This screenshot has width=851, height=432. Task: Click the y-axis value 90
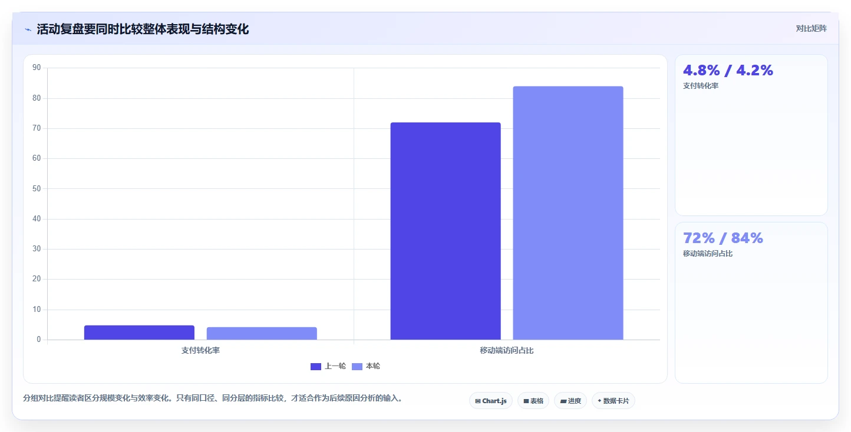[37, 68]
